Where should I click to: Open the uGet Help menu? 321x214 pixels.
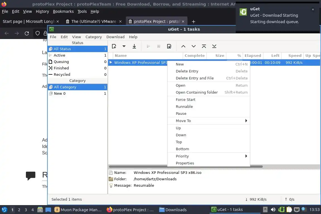[x=133, y=37]
